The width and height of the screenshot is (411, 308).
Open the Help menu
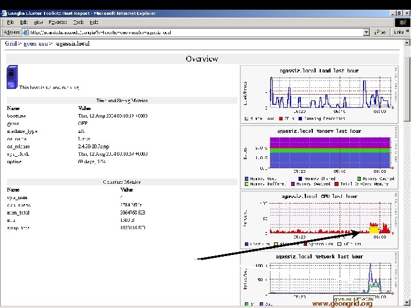tap(94, 22)
